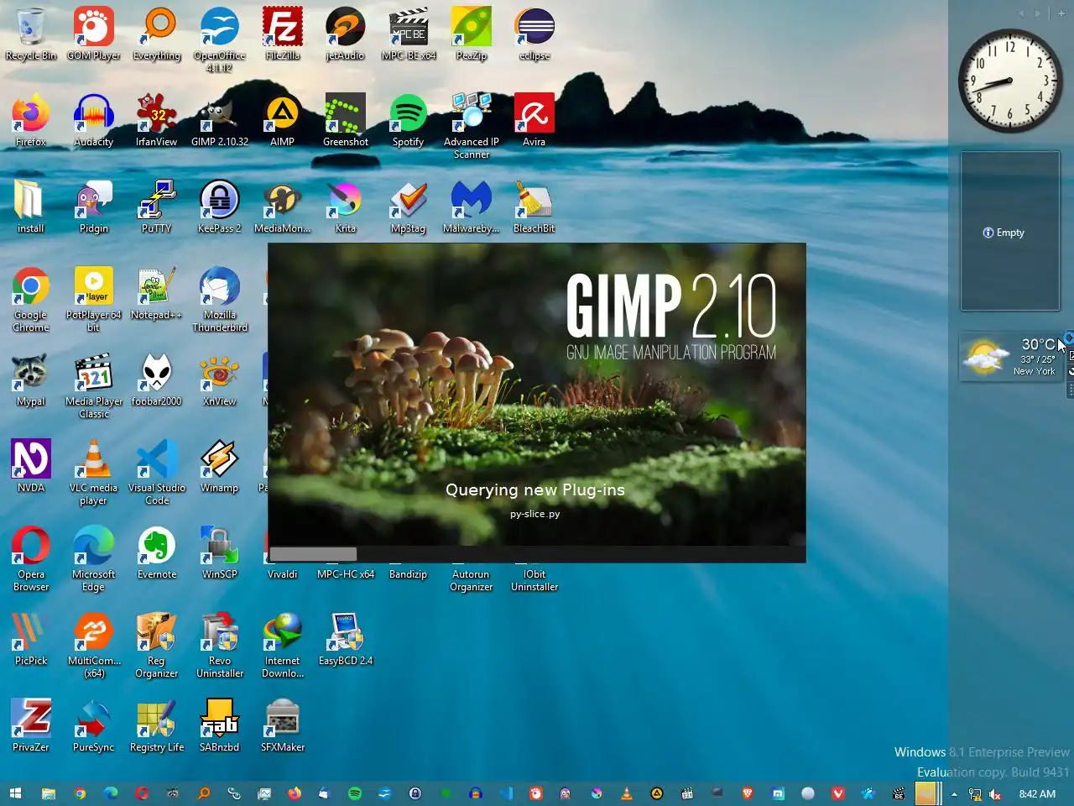This screenshot has height=806, width=1074.
Task: Show hidden system tray icons arrow
Action: pyautogui.click(x=954, y=793)
